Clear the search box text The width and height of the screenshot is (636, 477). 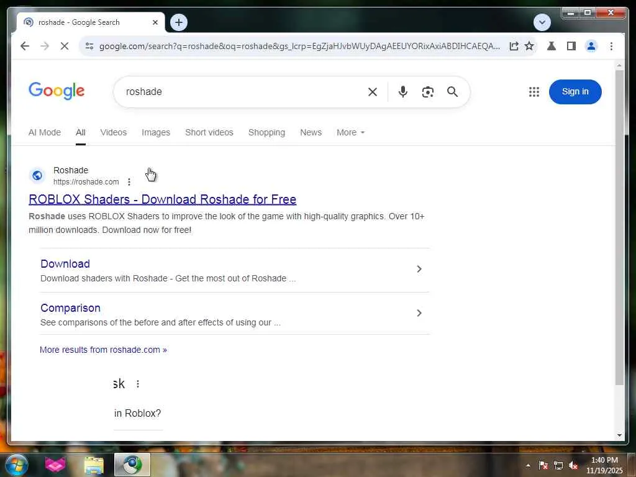tap(373, 92)
